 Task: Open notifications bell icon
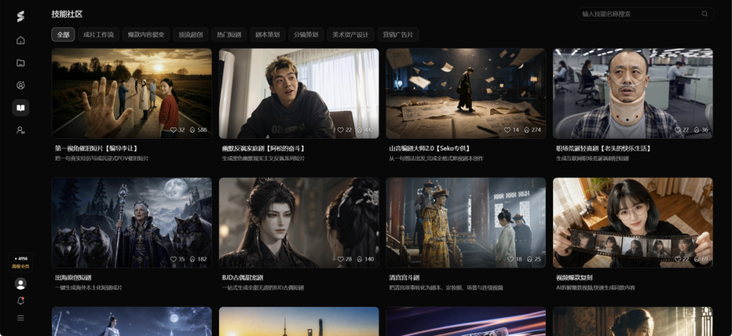(20, 301)
